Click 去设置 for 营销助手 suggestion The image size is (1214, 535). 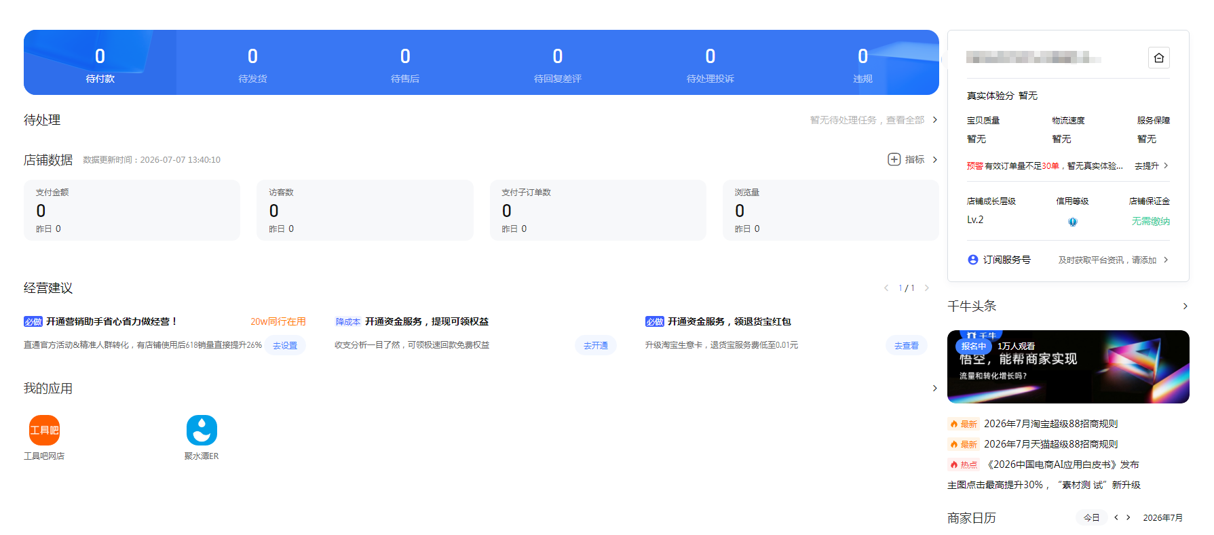coord(285,345)
